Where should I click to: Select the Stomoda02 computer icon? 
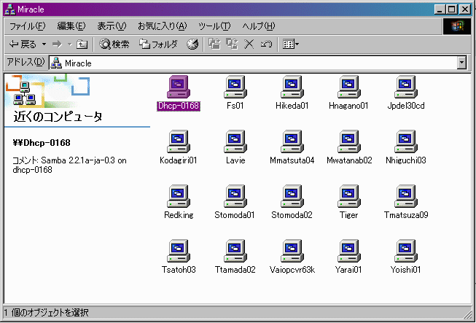(x=292, y=196)
